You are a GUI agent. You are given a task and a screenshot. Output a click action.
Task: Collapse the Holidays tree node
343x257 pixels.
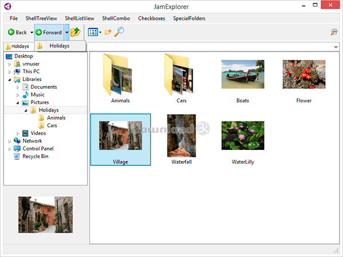point(26,110)
